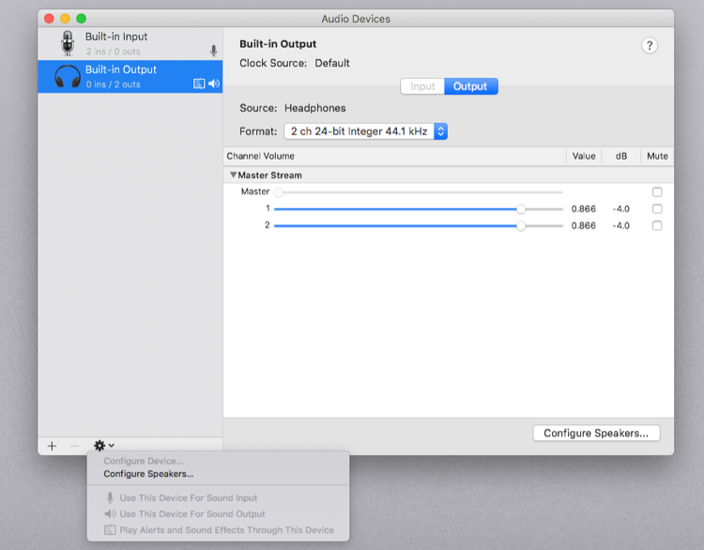The height and width of the screenshot is (550, 704).
Task: Click the channel 1 volume slider
Action: [x=419, y=208]
